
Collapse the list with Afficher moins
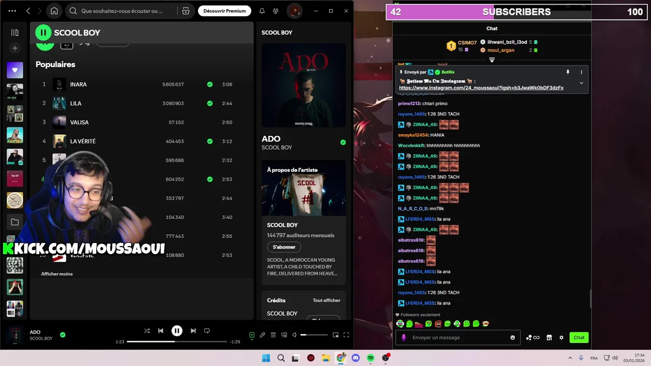[x=57, y=274]
